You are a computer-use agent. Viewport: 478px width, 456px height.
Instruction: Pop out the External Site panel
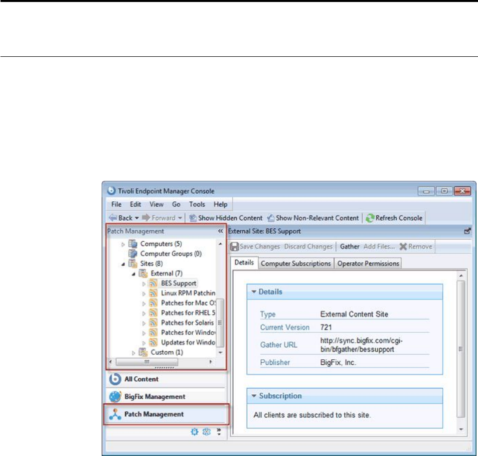[x=468, y=231]
